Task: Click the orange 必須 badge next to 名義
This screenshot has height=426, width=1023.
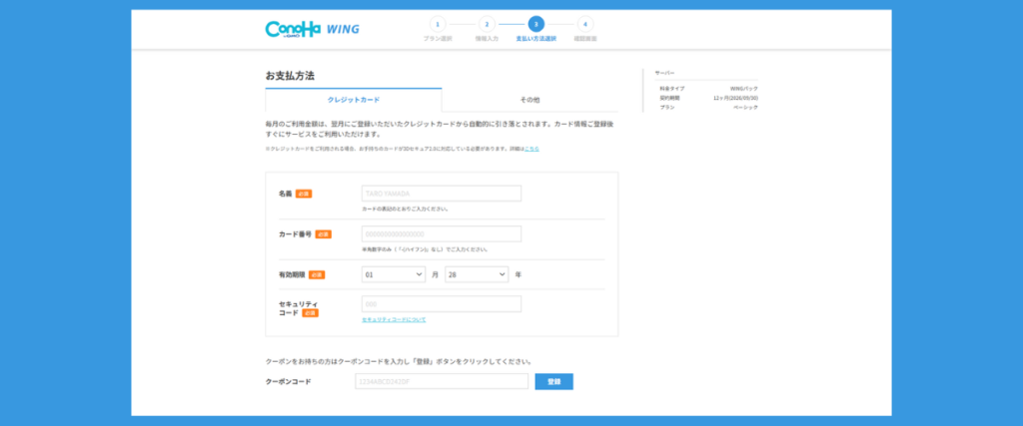Action: tap(304, 194)
